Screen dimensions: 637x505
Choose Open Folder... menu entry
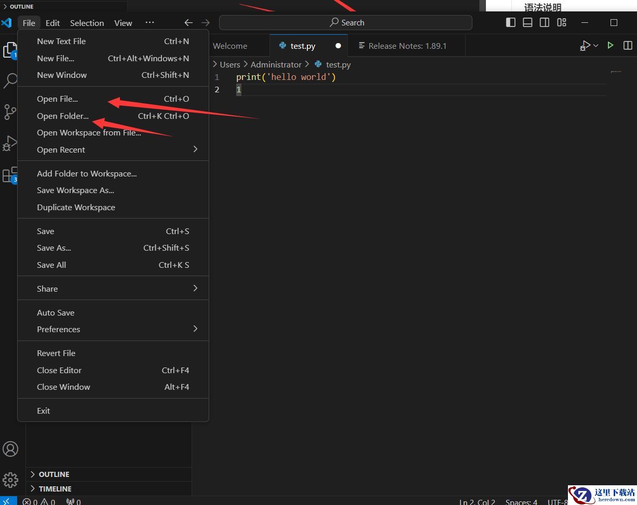(113, 116)
